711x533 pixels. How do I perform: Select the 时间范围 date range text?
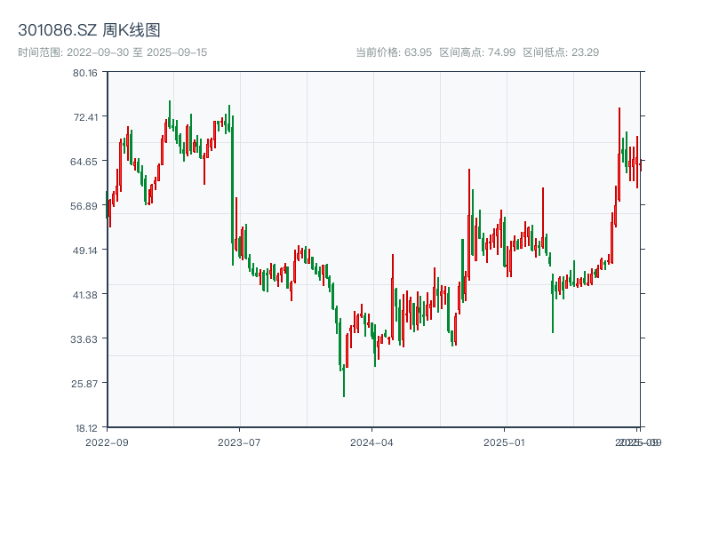112,52
